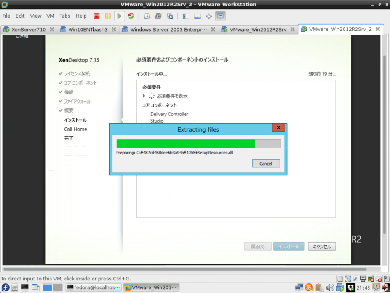Close the Extracting files dialog with X

tap(278, 127)
